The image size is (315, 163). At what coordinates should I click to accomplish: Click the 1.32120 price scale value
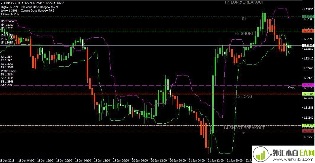(x=308, y=78)
